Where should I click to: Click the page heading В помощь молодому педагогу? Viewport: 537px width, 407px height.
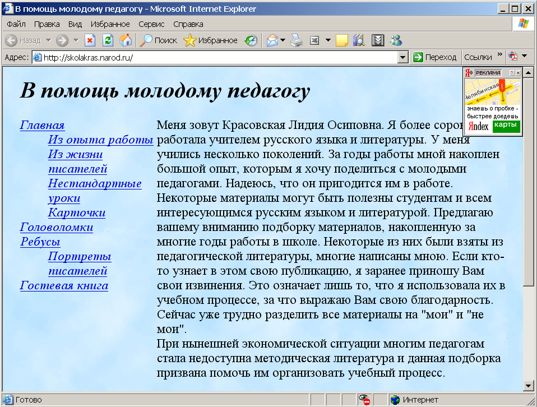[165, 91]
